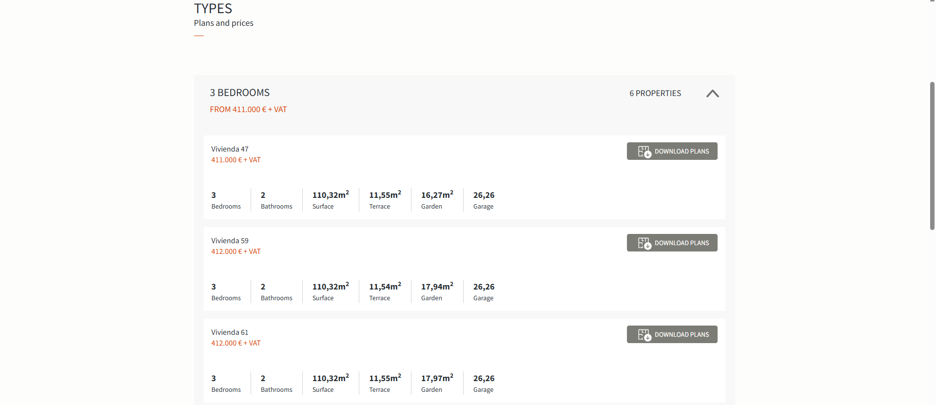Select the Vivienda 47 title
Viewport: 936px width, 405px height.
point(230,149)
